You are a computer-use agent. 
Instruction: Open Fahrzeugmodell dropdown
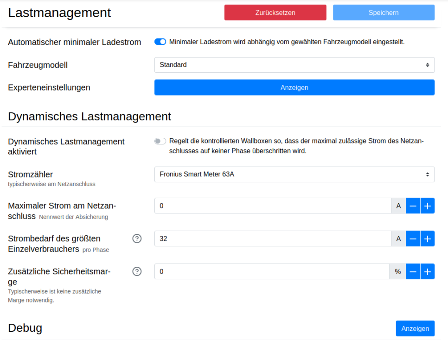coord(294,65)
